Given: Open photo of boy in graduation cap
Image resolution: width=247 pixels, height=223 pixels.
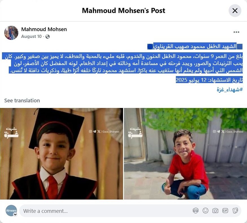Looking at the screenshot, I should [x=62, y=154].
